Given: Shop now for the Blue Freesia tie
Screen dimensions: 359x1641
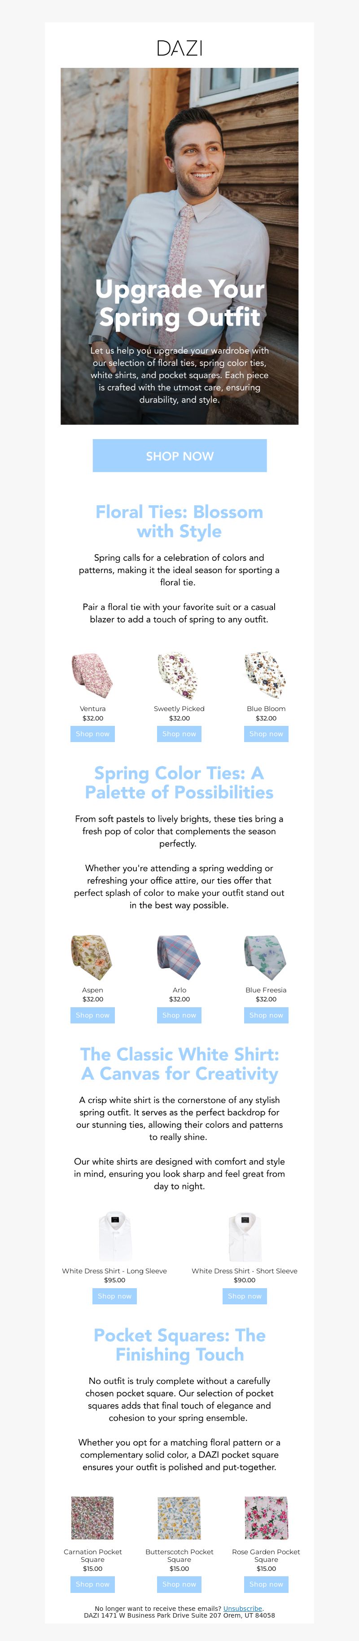Looking at the screenshot, I should pyautogui.click(x=266, y=1015).
